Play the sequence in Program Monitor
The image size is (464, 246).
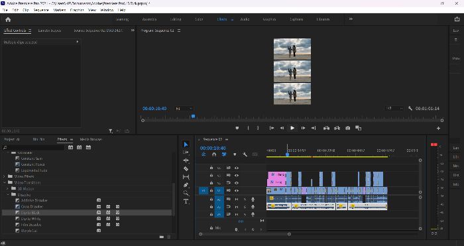pyautogui.click(x=292, y=128)
